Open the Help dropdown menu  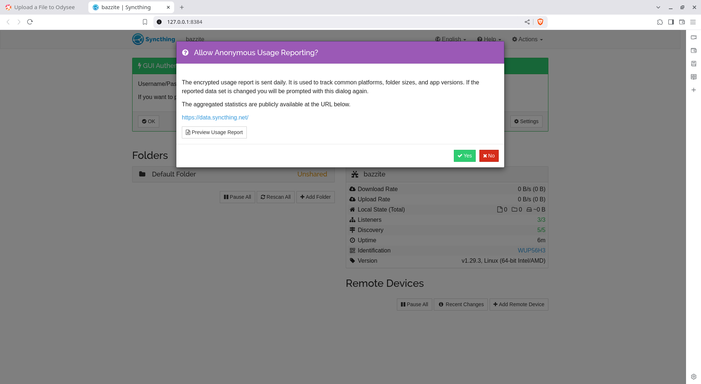click(489, 39)
